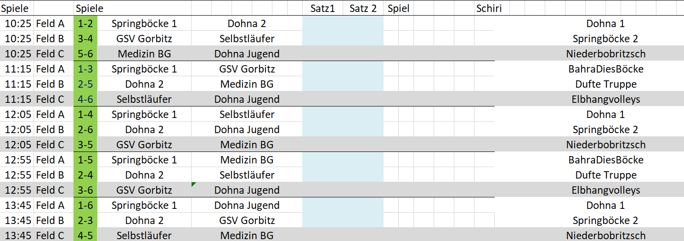Click the green 4-6 match number cell
The height and width of the screenshot is (241, 684).
point(85,99)
